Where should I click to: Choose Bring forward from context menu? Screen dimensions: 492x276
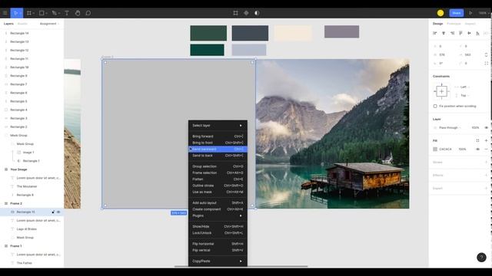tap(218, 136)
